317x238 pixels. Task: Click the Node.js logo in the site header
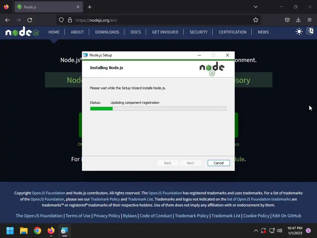(22, 32)
